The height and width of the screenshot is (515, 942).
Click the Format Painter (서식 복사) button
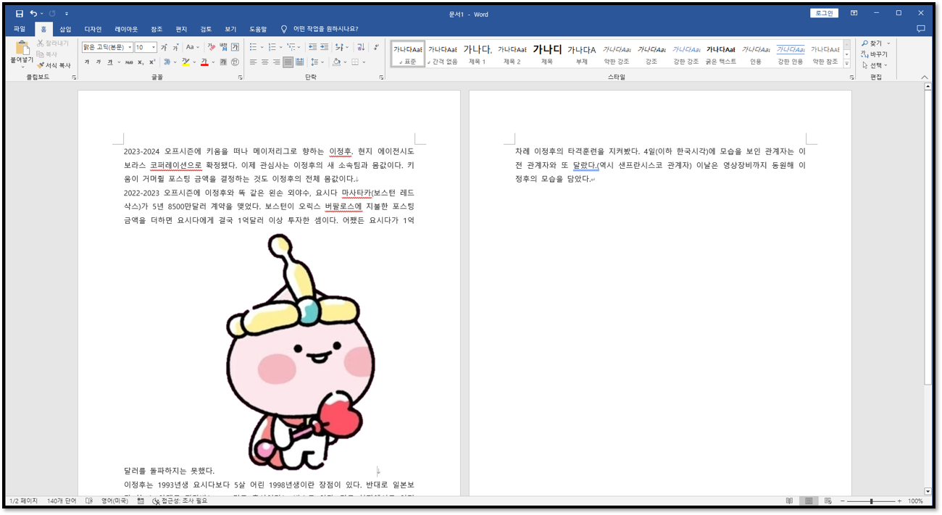(x=54, y=65)
